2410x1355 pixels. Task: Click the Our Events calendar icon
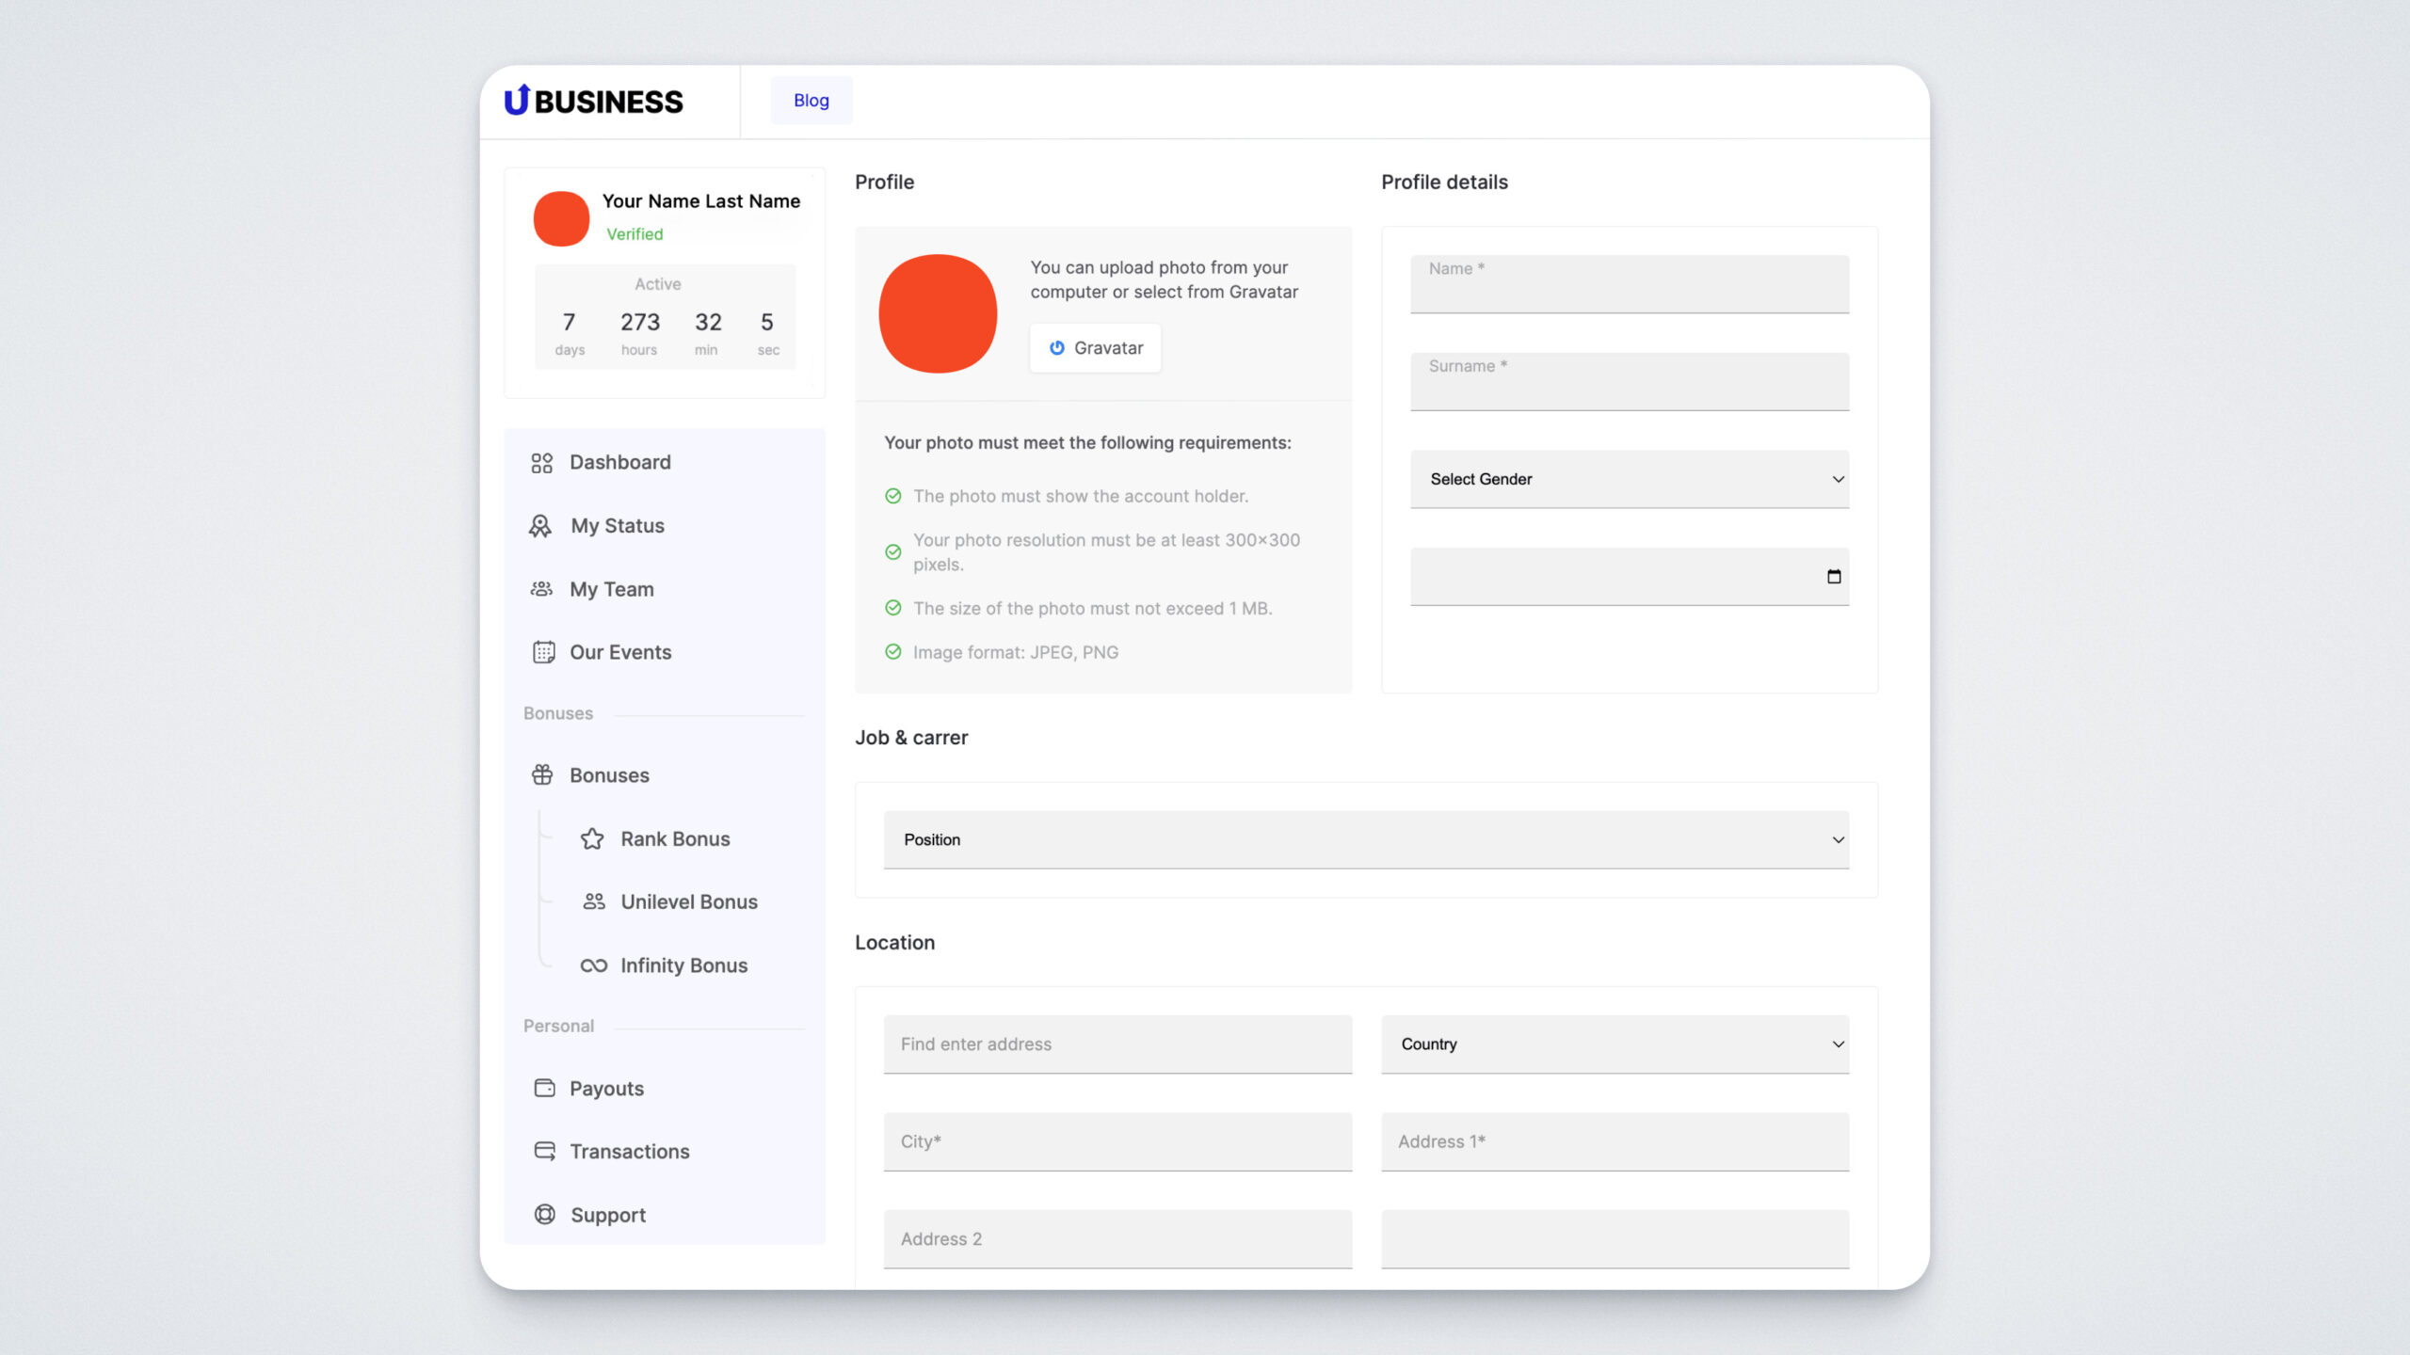(543, 652)
